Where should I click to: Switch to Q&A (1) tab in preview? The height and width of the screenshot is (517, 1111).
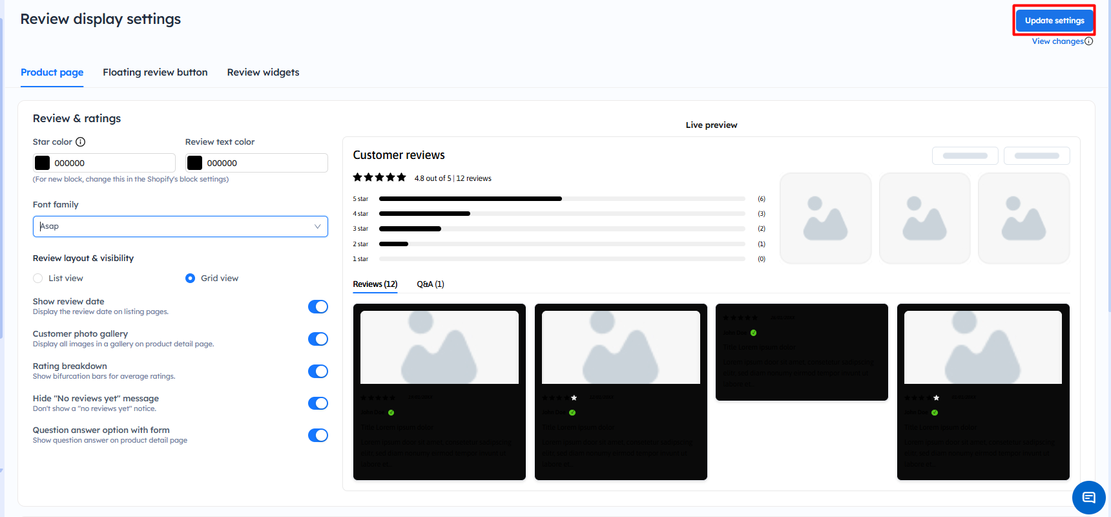430,284
